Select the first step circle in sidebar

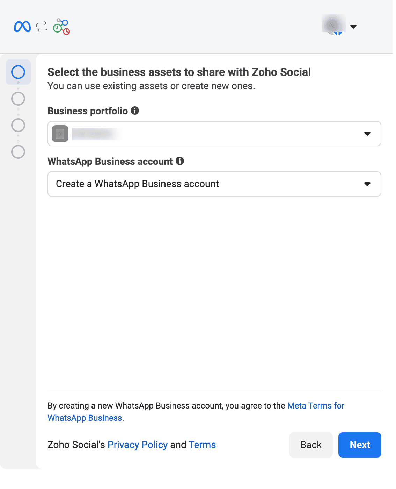[x=18, y=72]
